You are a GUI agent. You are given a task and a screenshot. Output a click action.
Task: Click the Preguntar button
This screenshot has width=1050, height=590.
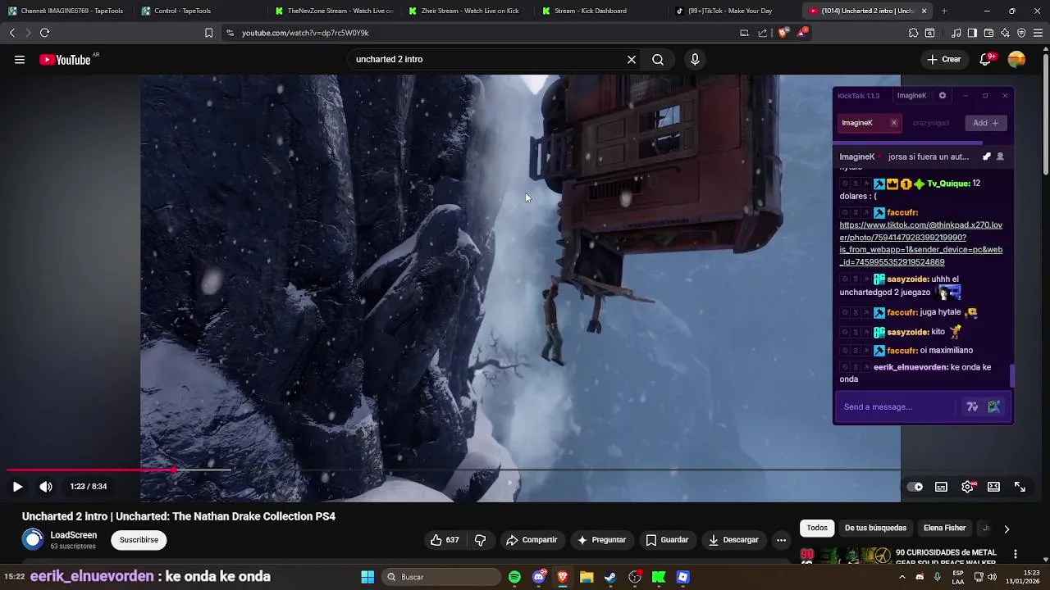click(601, 540)
